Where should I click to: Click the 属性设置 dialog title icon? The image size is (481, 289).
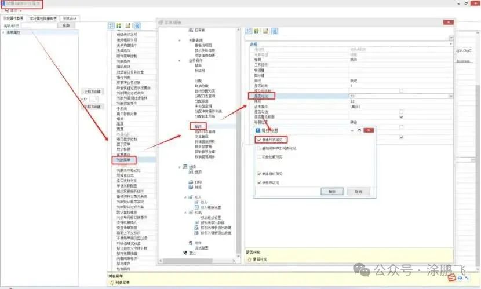coord(258,130)
